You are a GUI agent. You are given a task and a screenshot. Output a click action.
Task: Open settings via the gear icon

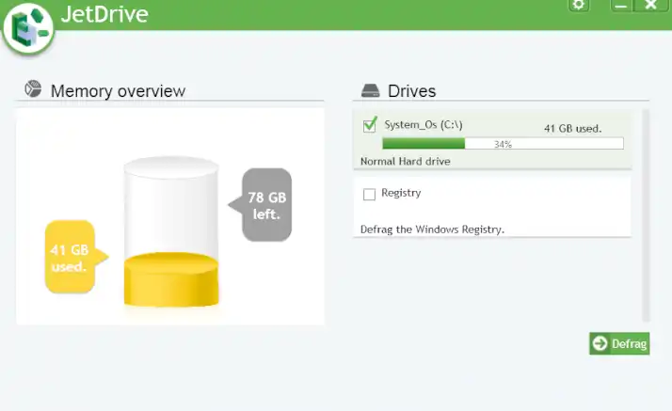click(x=579, y=5)
